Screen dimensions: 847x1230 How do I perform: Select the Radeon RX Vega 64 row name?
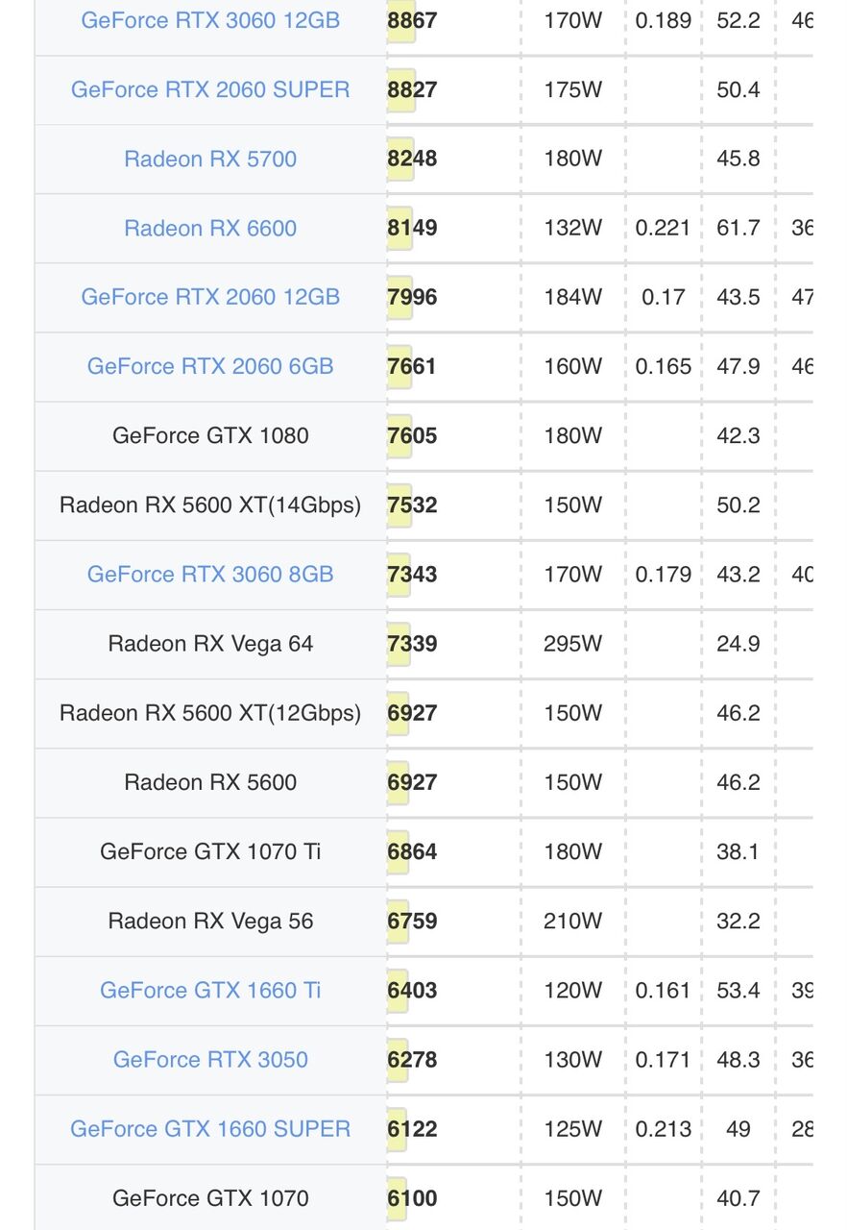pos(210,643)
